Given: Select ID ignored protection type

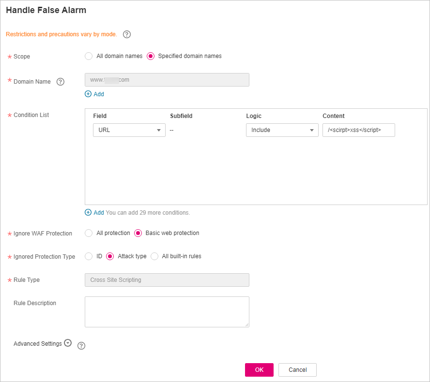Looking at the screenshot, I should coord(89,256).
